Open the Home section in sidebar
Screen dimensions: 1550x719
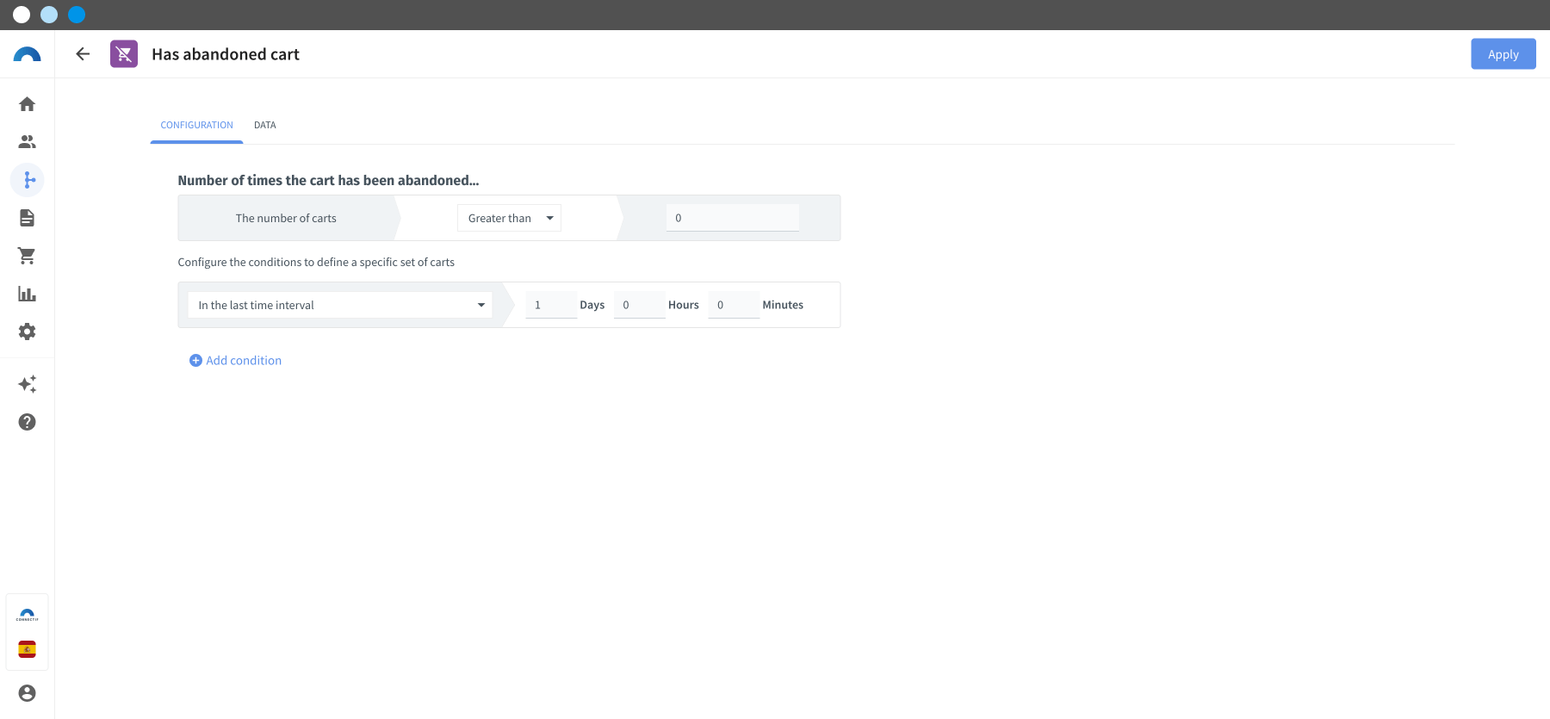click(27, 104)
